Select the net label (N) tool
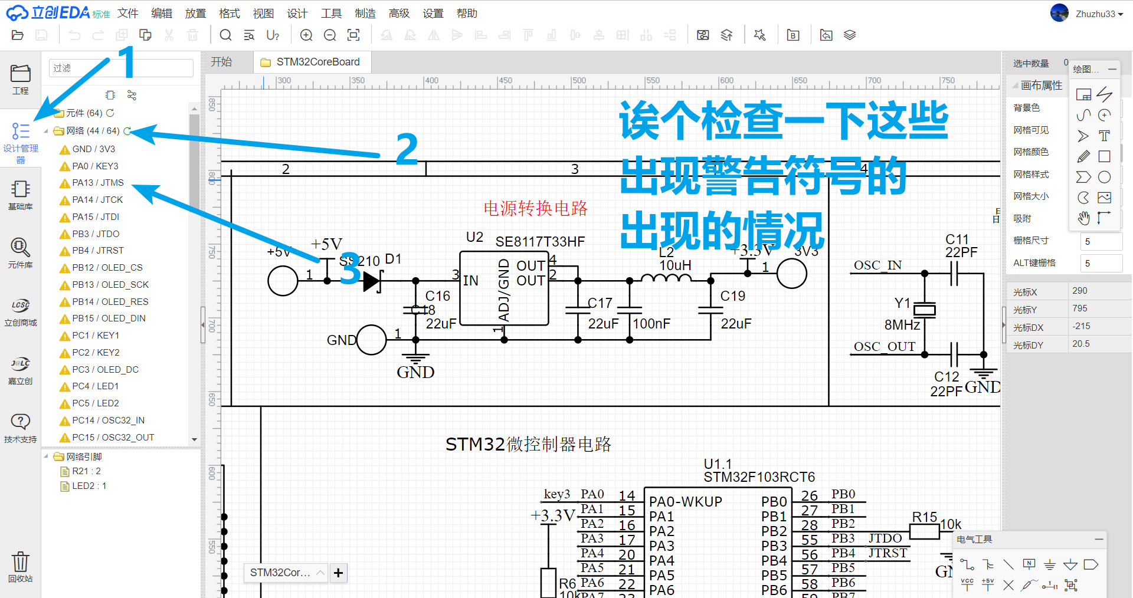1133x598 pixels. click(1029, 564)
